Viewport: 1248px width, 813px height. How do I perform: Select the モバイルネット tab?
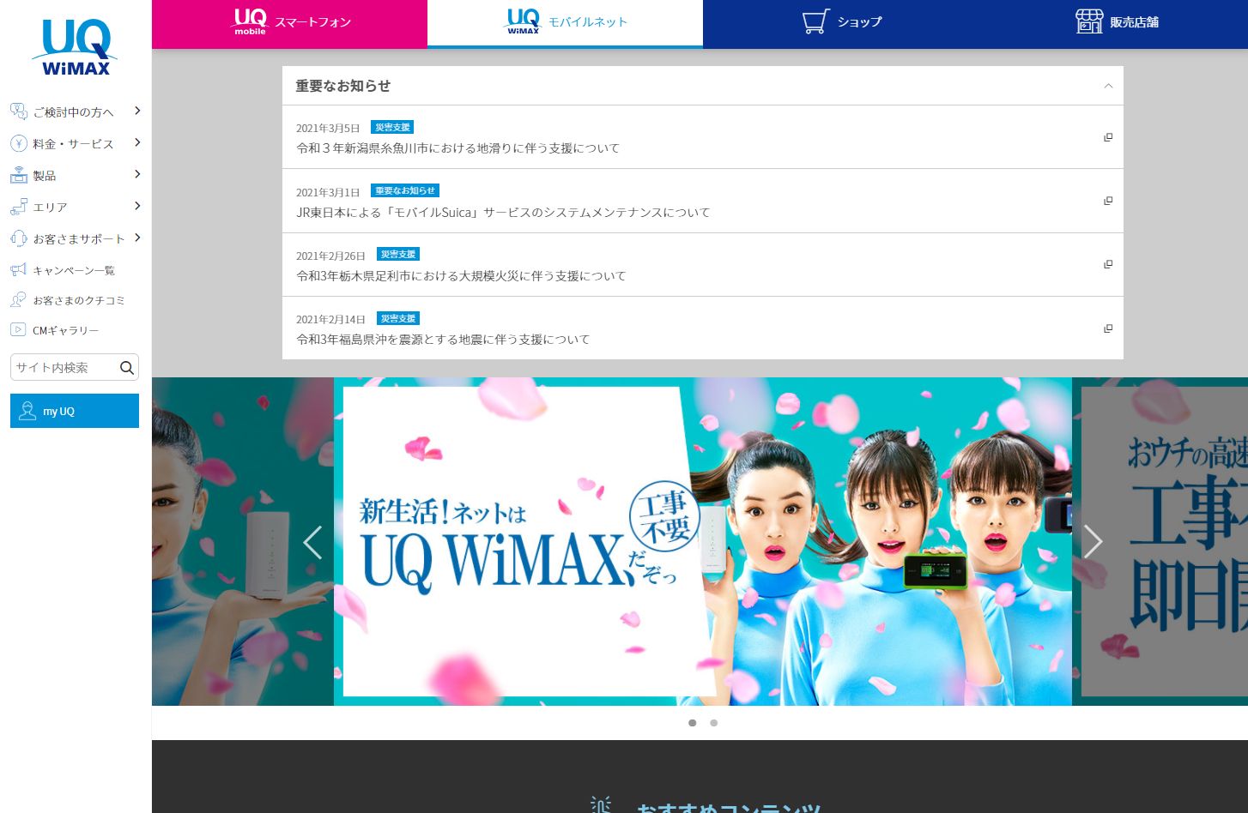[x=565, y=23]
